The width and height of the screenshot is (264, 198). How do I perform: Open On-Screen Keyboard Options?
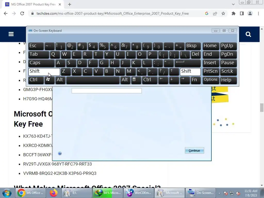211,80
